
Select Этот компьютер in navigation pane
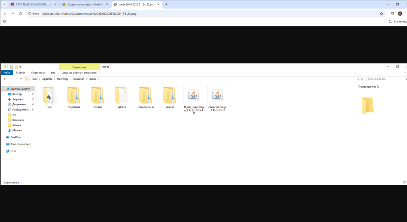(20, 144)
